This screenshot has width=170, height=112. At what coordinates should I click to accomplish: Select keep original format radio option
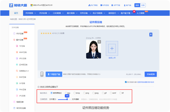click(x=52, y=93)
